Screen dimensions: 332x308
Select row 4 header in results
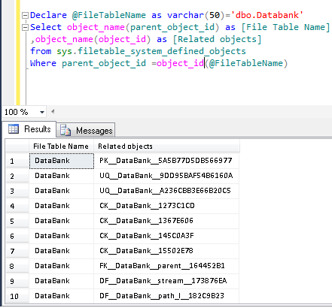tap(17, 206)
